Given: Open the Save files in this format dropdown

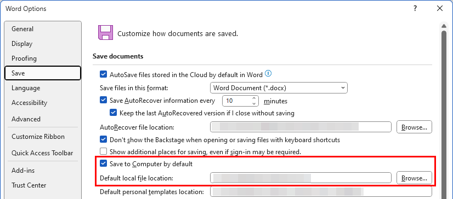Looking at the screenshot, I should click(x=279, y=88).
